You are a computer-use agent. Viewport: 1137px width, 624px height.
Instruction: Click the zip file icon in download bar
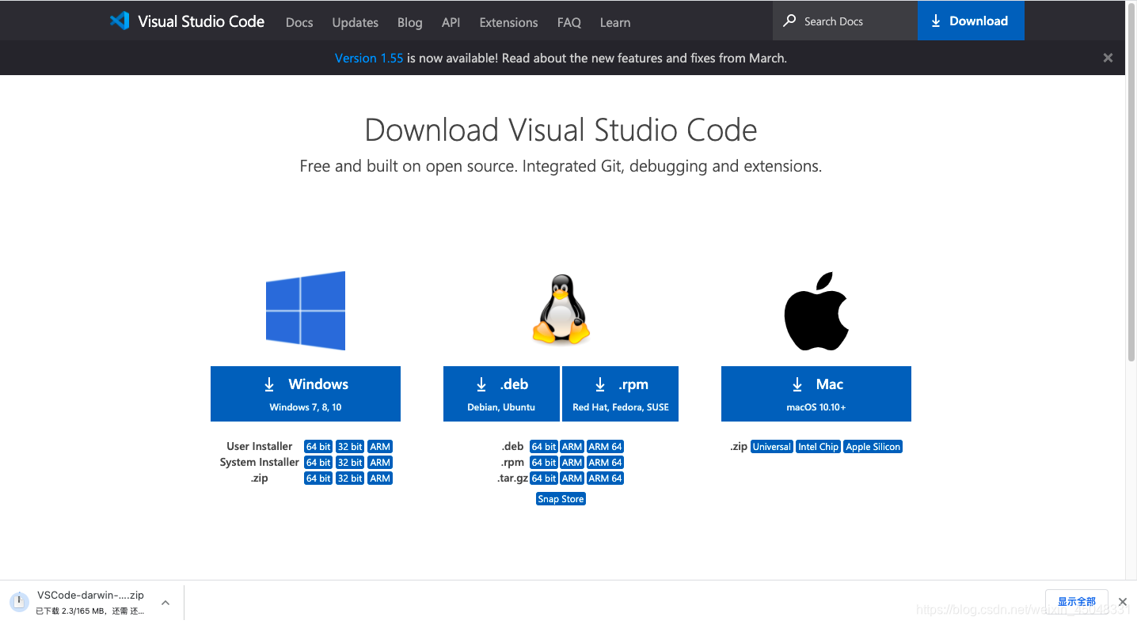19,603
